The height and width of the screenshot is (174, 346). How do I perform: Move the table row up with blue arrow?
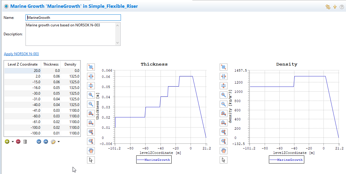[x=46, y=141]
